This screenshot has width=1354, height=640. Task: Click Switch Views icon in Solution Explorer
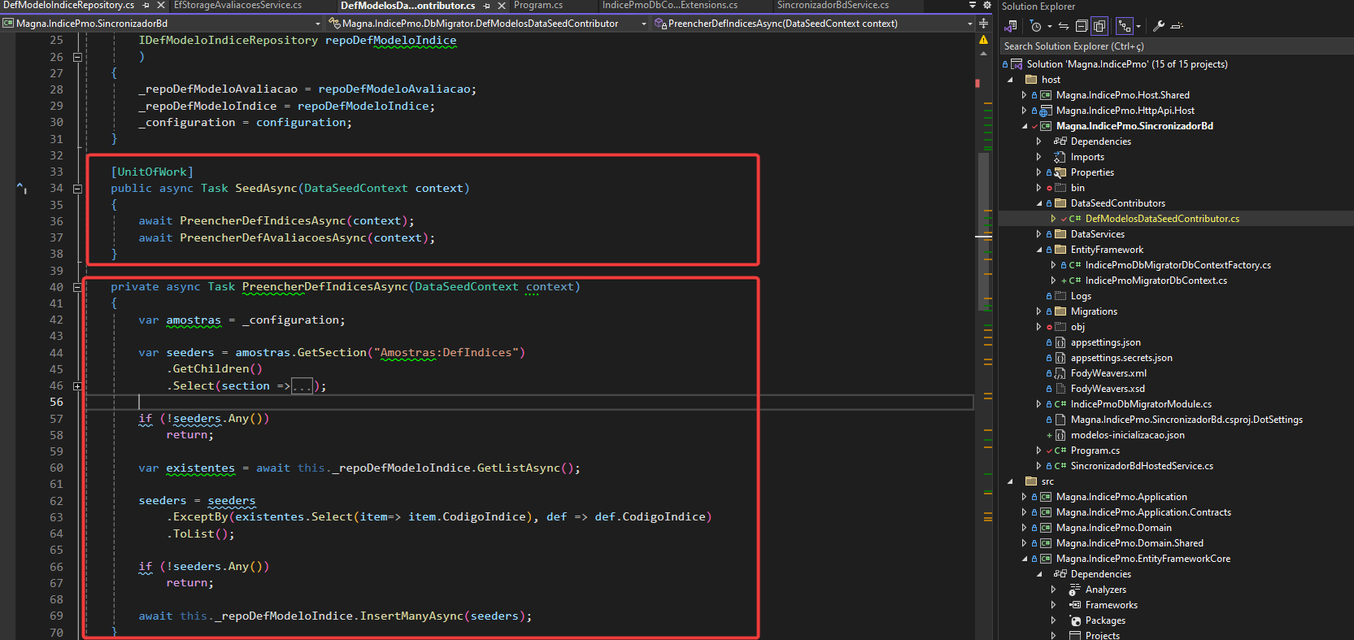tap(1011, 26)
